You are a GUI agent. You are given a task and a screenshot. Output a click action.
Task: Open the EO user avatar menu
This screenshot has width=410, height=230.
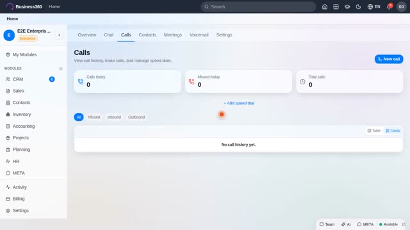click(x=402, y=7)
